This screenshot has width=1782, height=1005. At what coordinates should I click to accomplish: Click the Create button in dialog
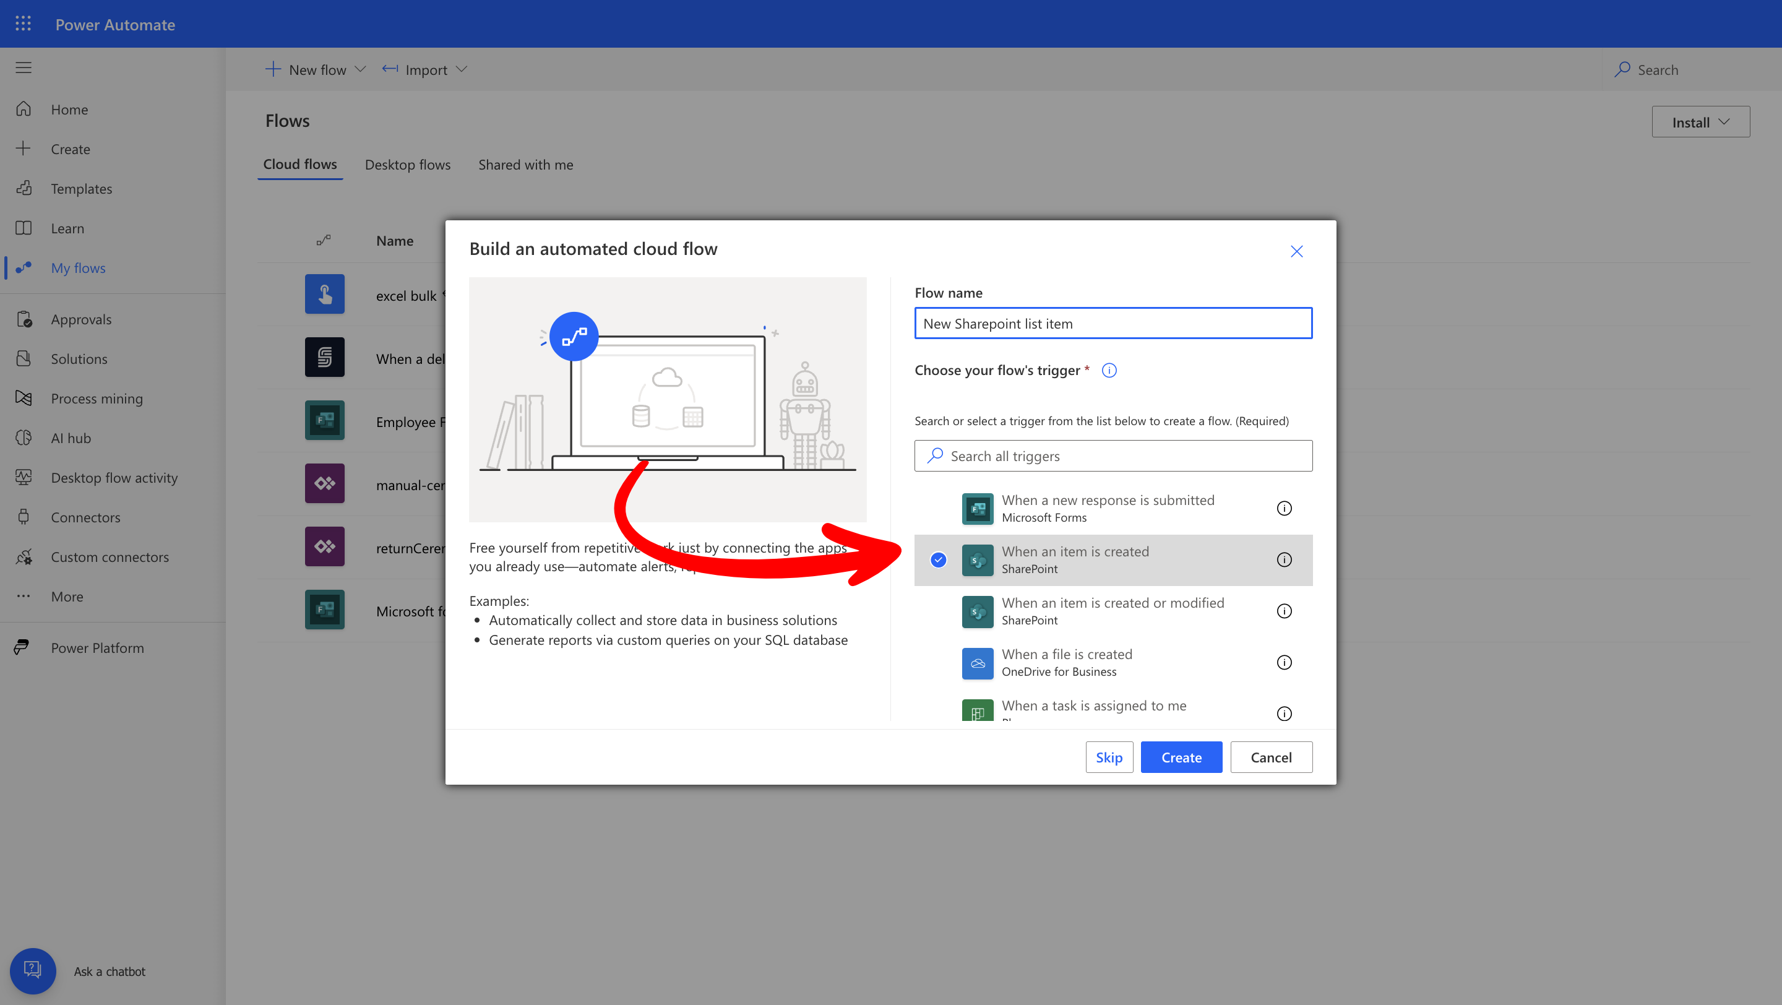1180,757
